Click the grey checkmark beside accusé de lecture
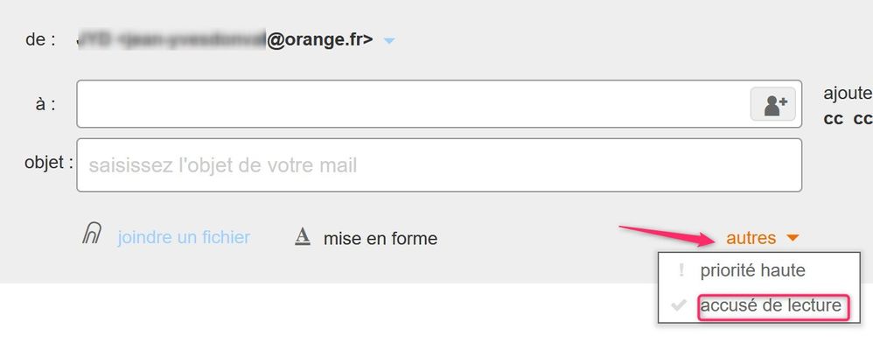Viewport: 873px width, 343px height. click(679, 305)
